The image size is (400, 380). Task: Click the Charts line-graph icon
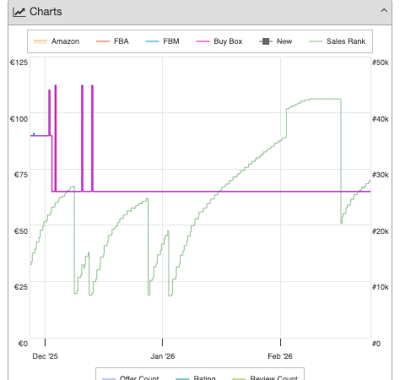(19, 12)
